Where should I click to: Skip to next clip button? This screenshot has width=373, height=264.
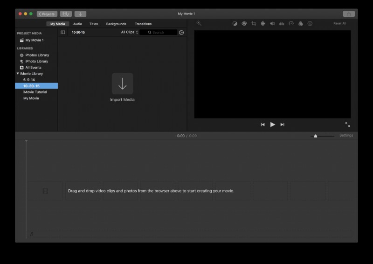click(x=283, y=125)
